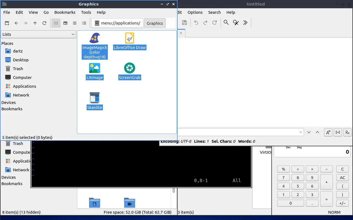Click the video folder icon in the background file manager
The width and height of the screenshot is (353, 220).
(x=130, y=203)
